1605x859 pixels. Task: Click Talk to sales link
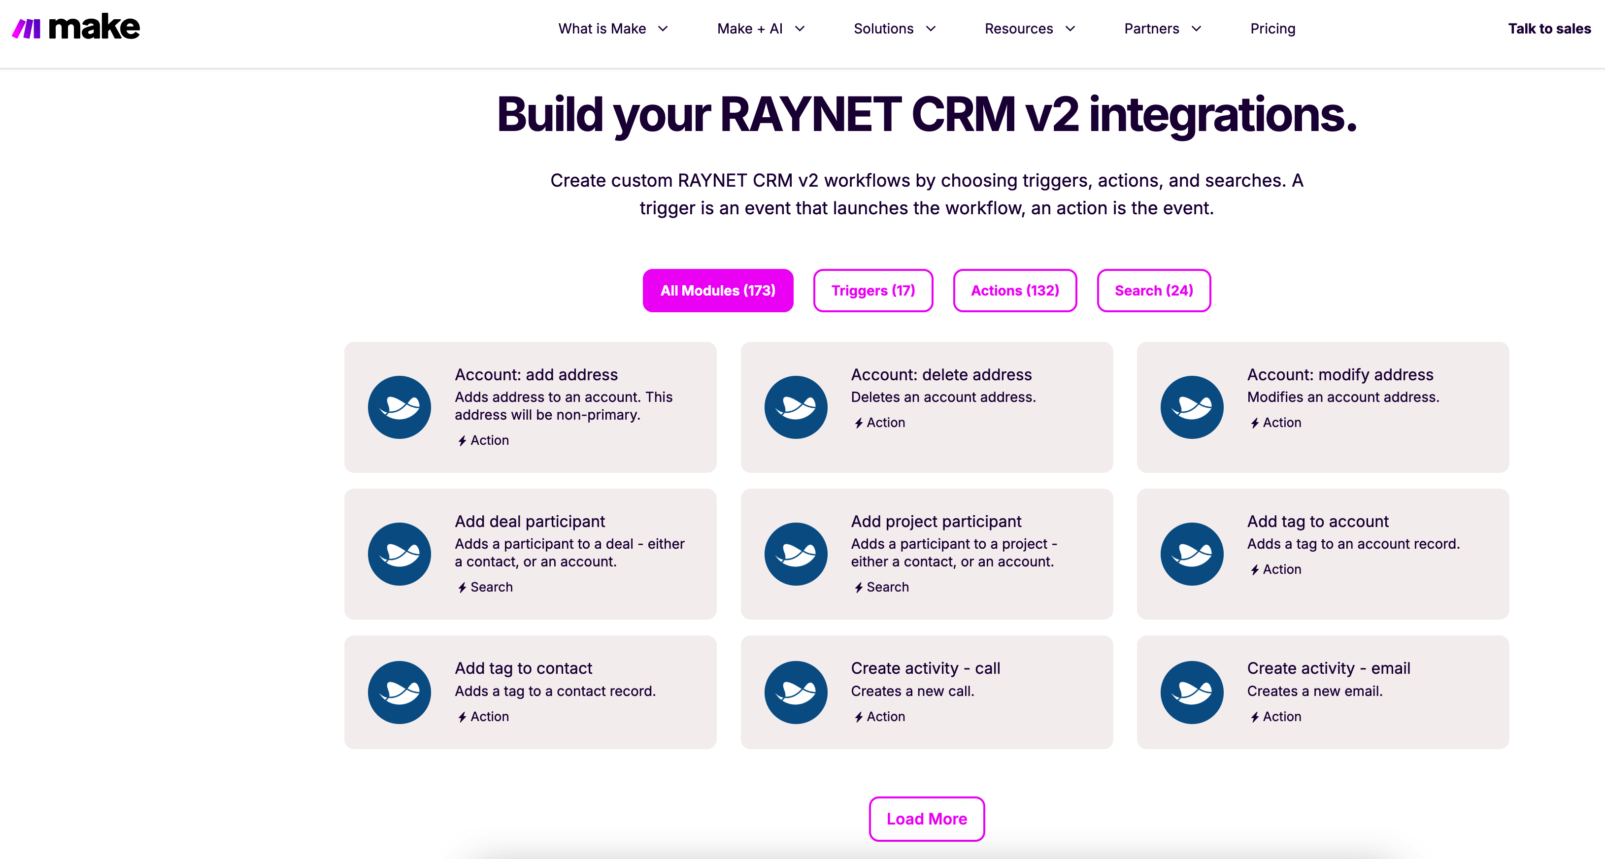click(x=1549, y=29)
